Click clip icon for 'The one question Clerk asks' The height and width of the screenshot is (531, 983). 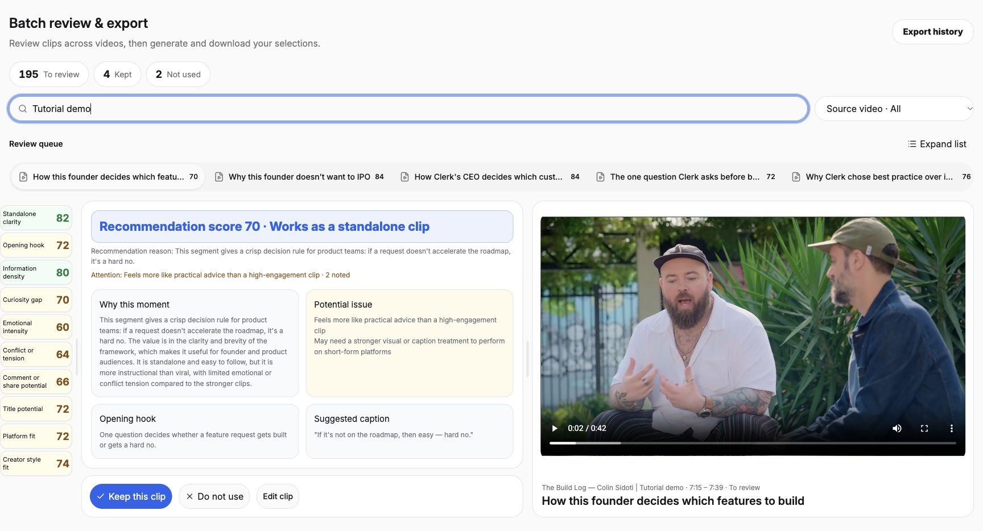(600, 177)
